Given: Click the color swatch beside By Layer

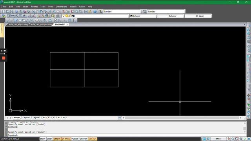Looking at the screenshot, I should pos(131,16).
